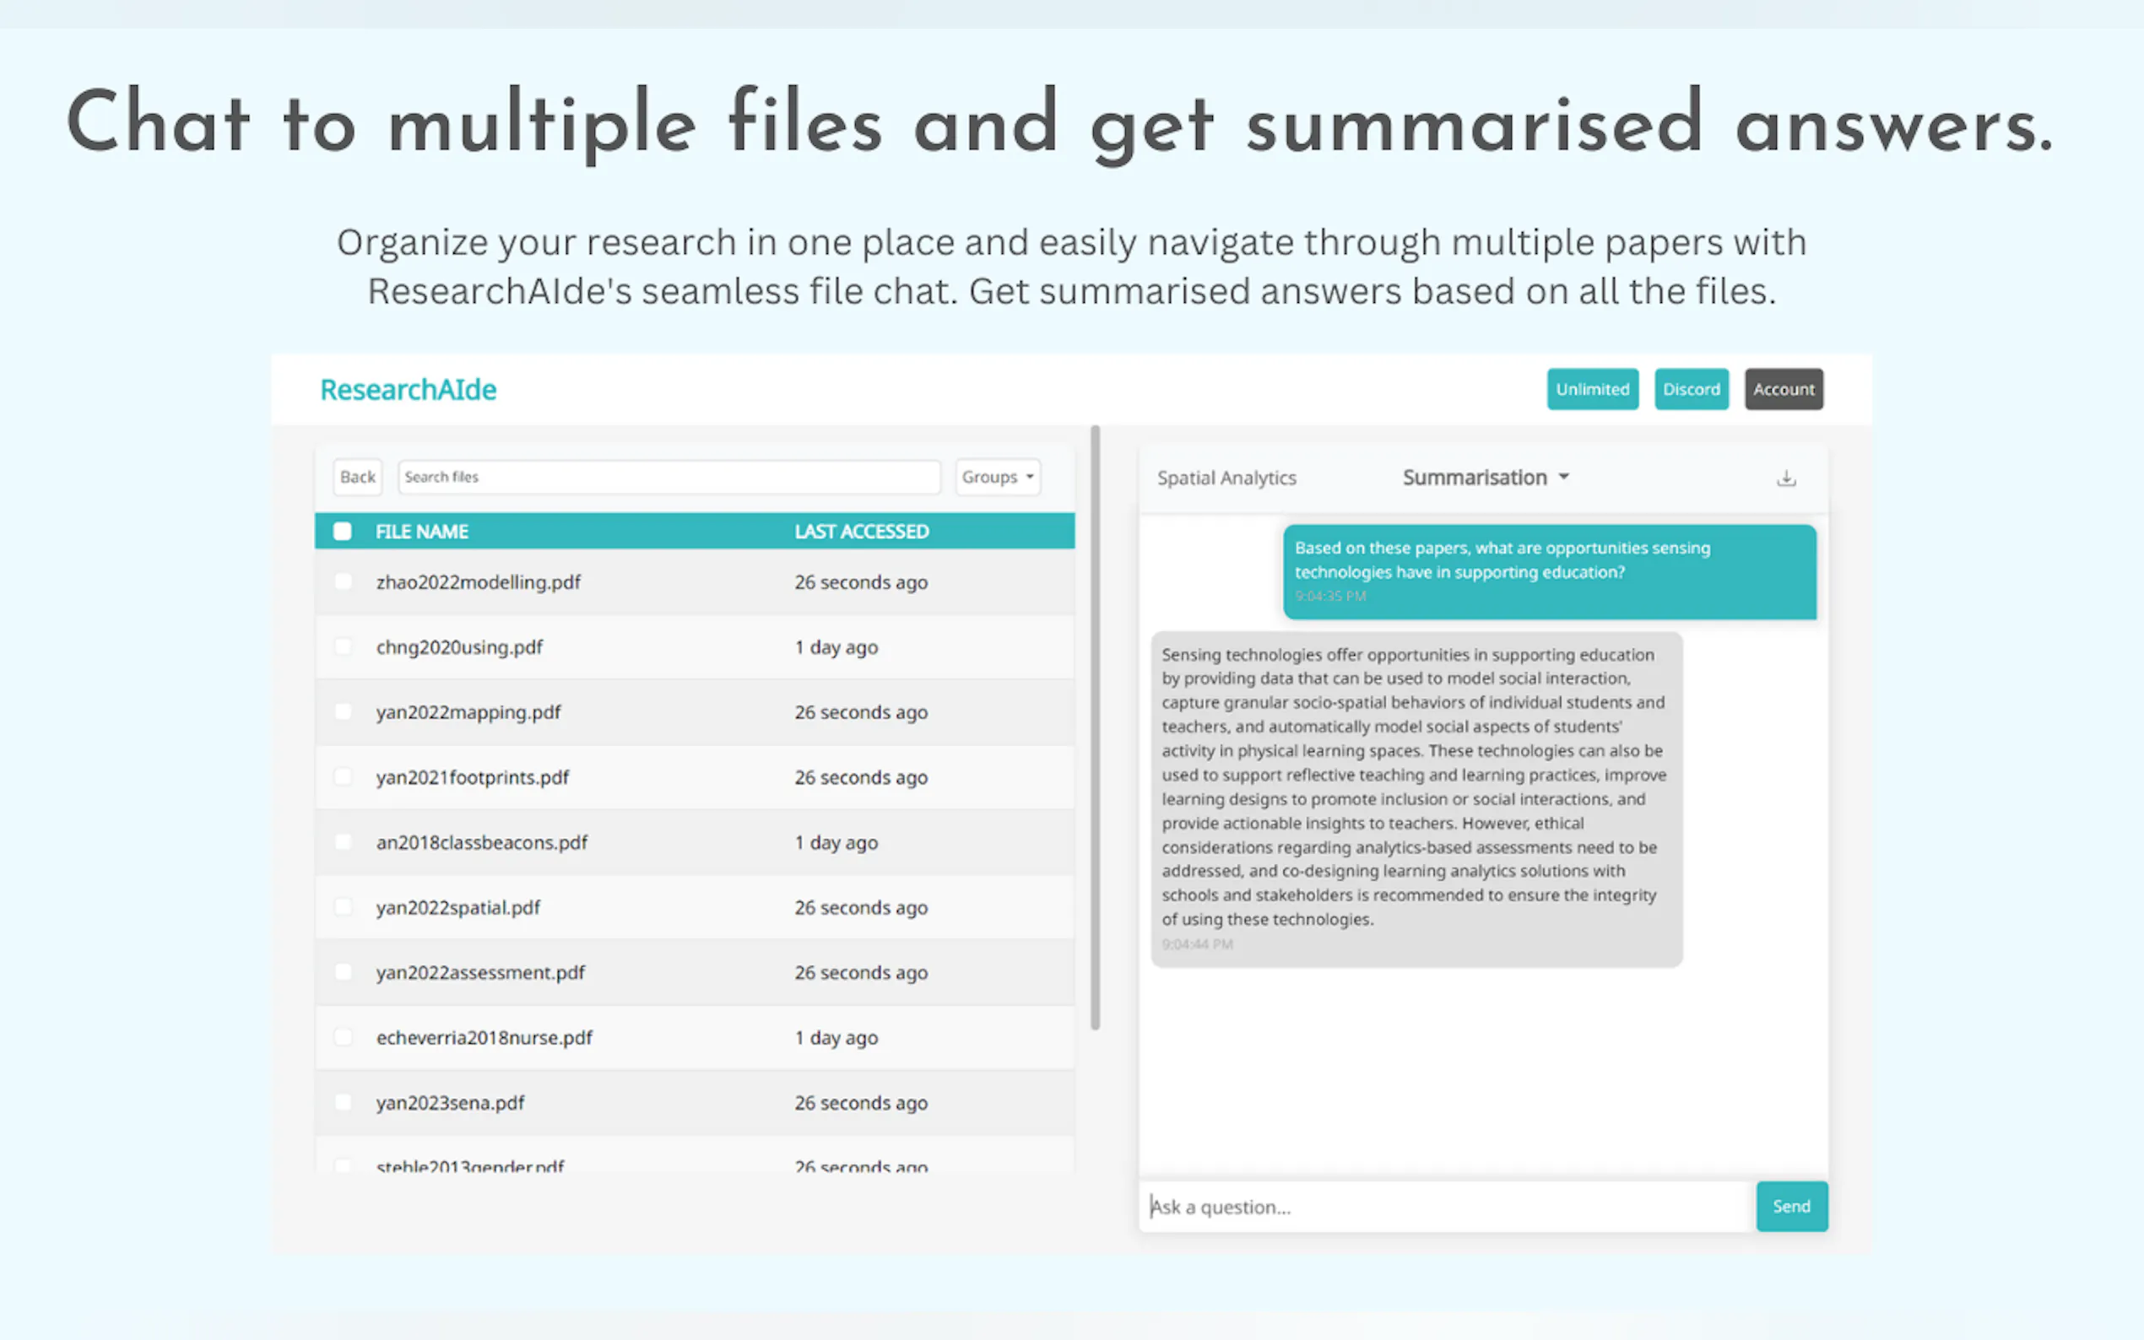Image resolution: width=2144 pixels, height=1340 pixels.
Task: Click the ResearchAIde logo
Action: (409, 389)
